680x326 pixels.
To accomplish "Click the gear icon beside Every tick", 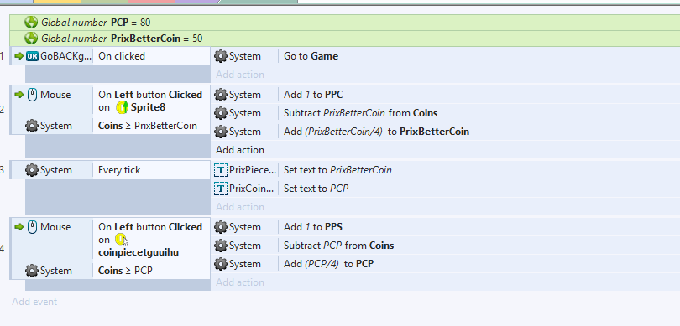I will [32, 170].
